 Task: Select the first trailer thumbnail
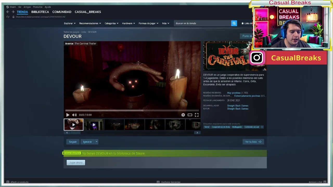(74, 125)
